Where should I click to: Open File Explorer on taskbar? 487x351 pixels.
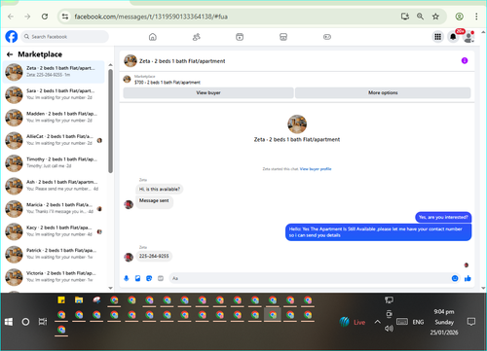[79, 300]
